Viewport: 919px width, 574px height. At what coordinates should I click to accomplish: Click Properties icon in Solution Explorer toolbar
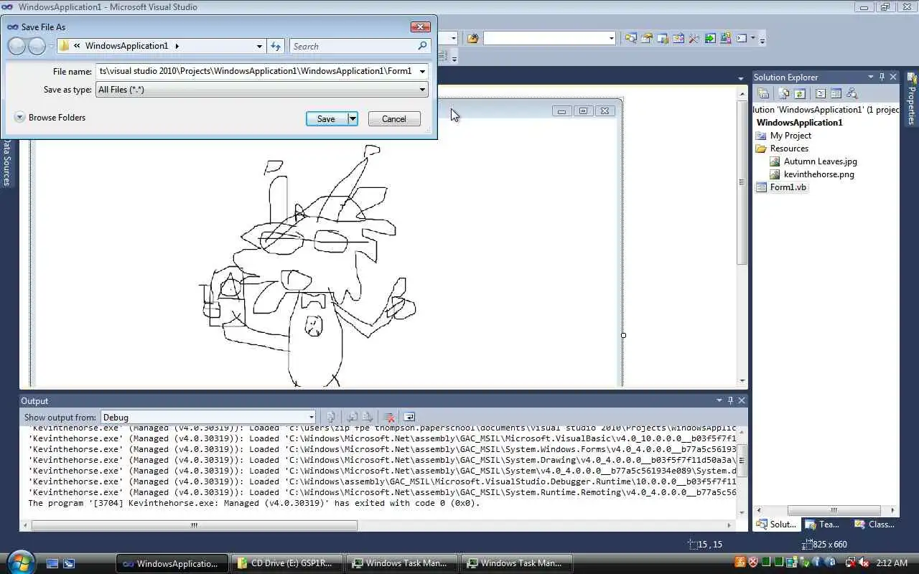(x=763, y=93)
